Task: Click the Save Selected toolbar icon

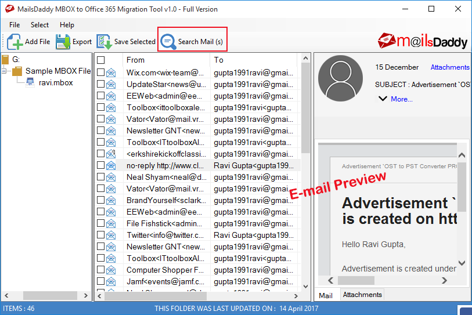Action: coord(104,42)
